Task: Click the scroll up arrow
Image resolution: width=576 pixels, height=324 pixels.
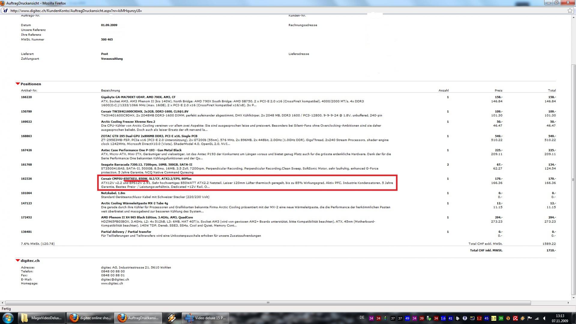Action: 573,17
